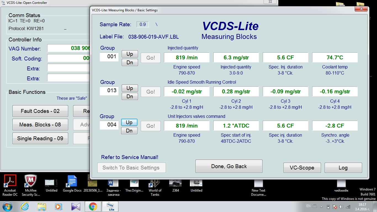Open the VC-Scope graphing tool
This screenshot has width=377, height=212.
tap(302, 168)
